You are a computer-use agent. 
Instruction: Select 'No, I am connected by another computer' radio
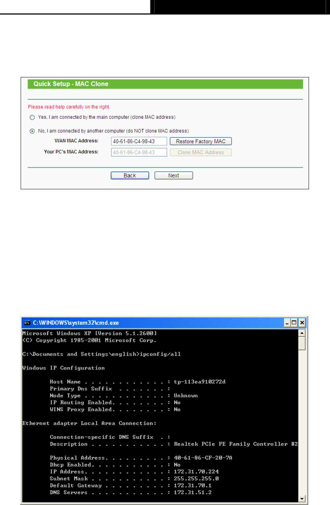click(x=32, y=131)
